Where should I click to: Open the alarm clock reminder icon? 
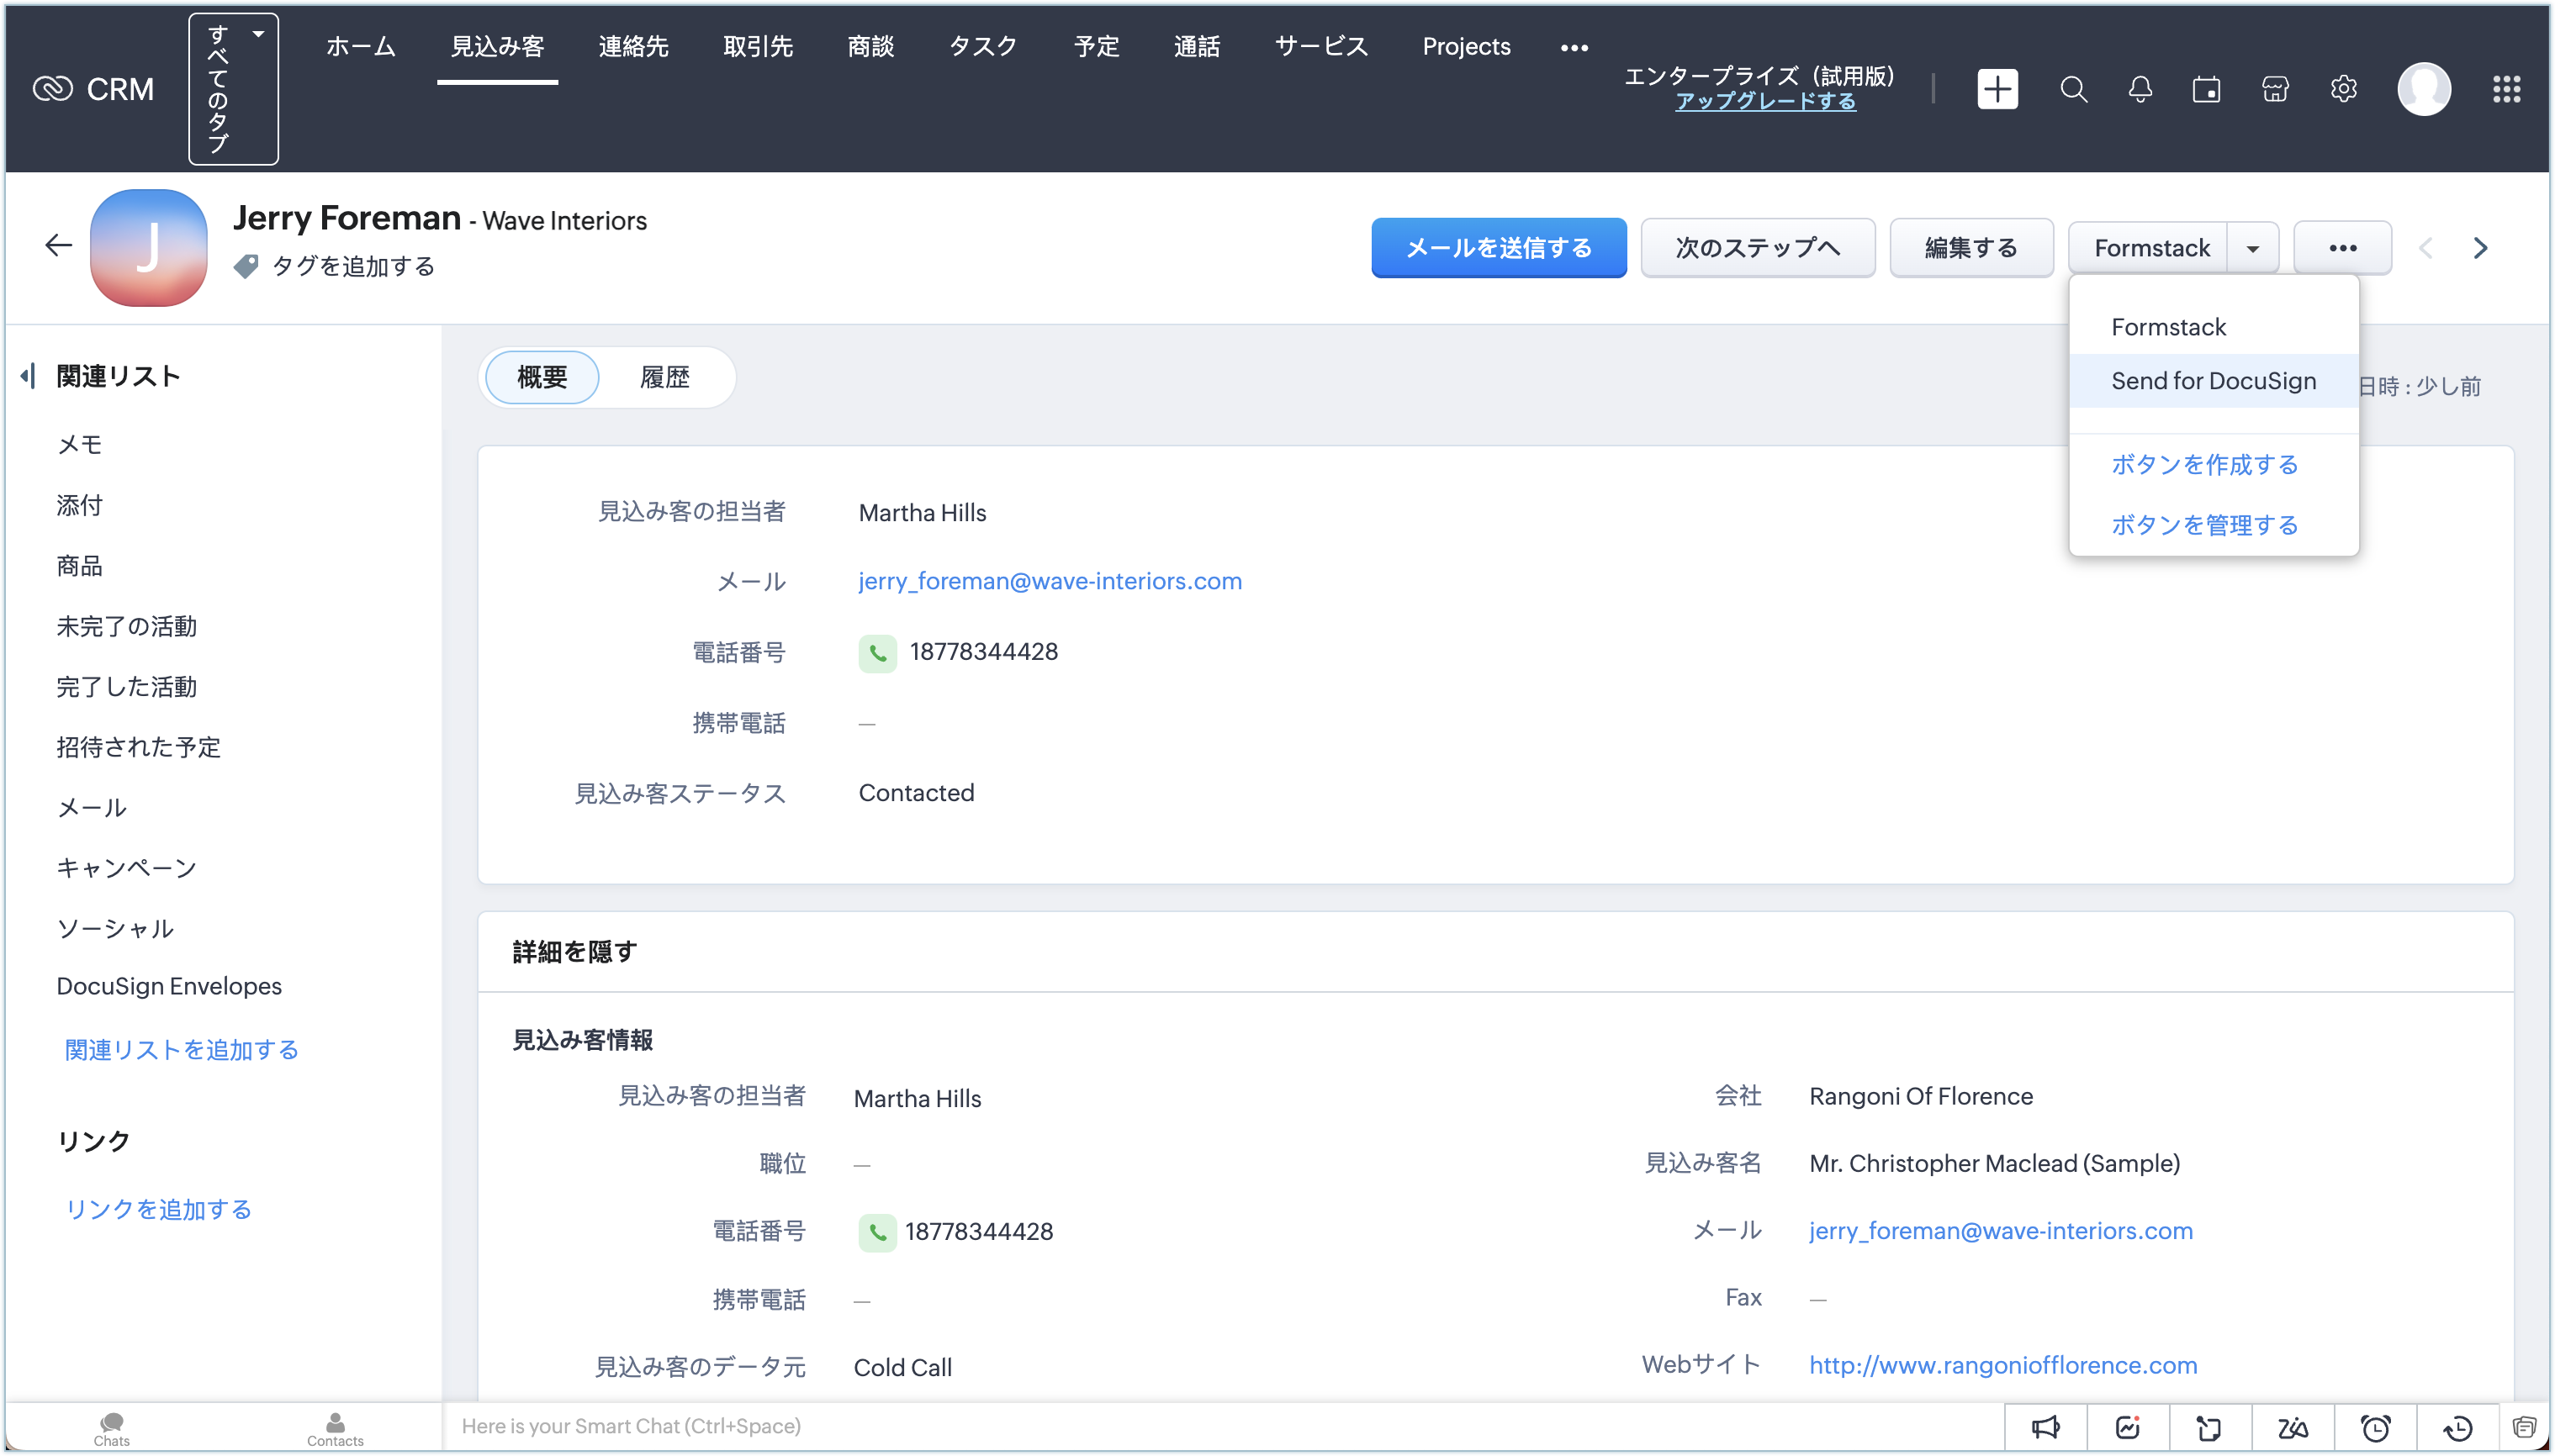pos(2375,1427)
